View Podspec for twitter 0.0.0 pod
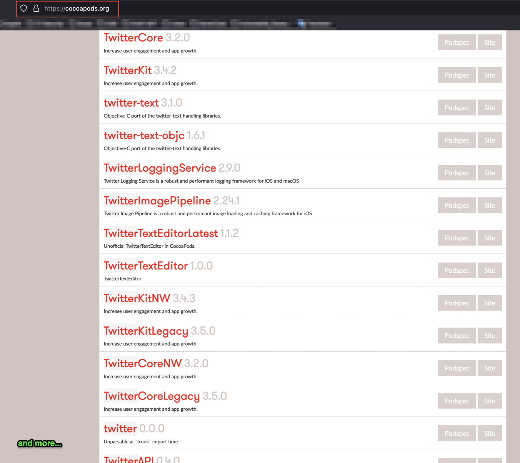 point(457,434)
